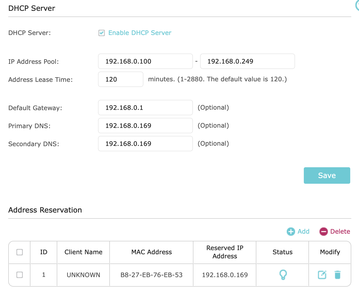Click the red minus Delete icon

pos(323,232)
